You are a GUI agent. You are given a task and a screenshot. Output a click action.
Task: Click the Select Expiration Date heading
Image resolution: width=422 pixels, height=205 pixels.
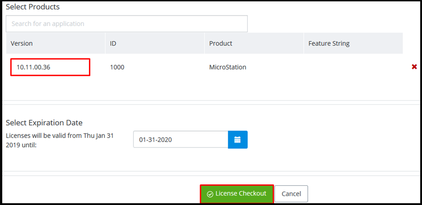44,123
